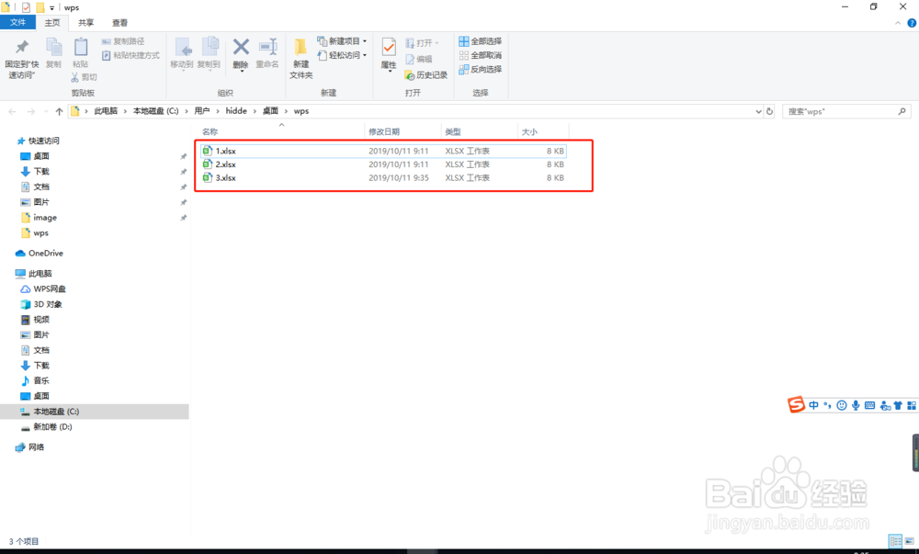Click hidde in the address path
Viewport: 919px width, 554px height.
pos(236,110)
